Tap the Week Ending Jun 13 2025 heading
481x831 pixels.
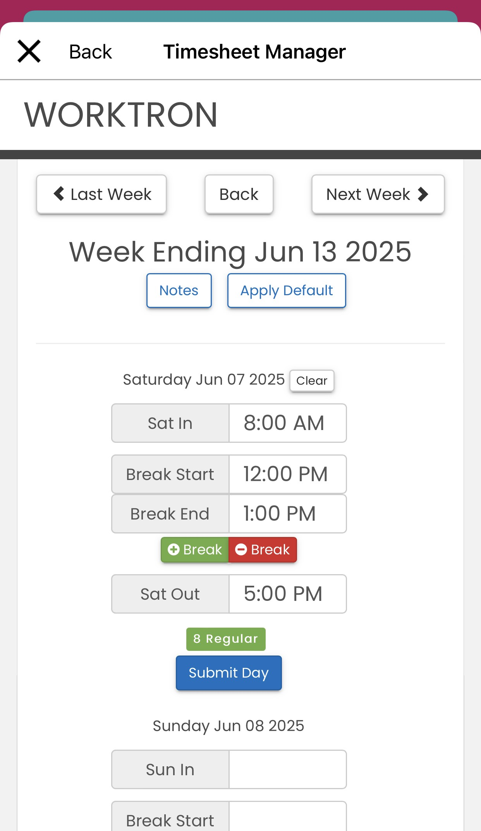(x=240, y=252)
